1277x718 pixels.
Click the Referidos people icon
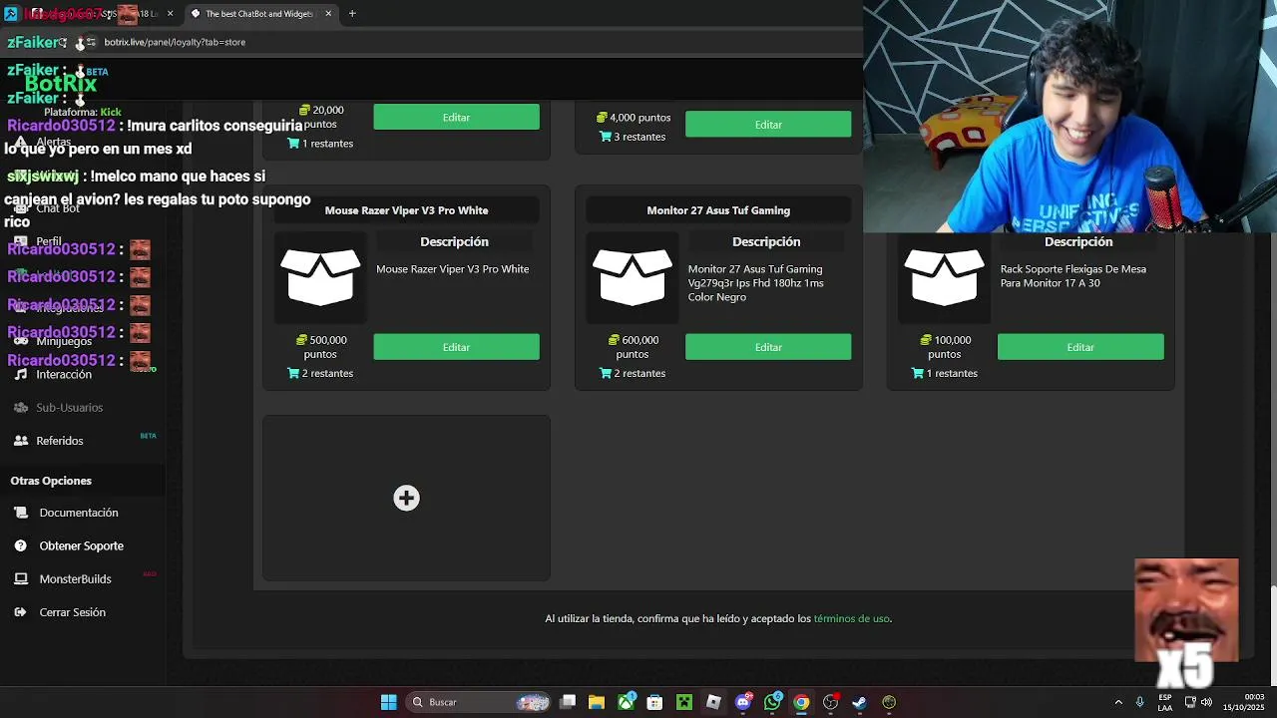pyautogui.click(x=21, y=441)
